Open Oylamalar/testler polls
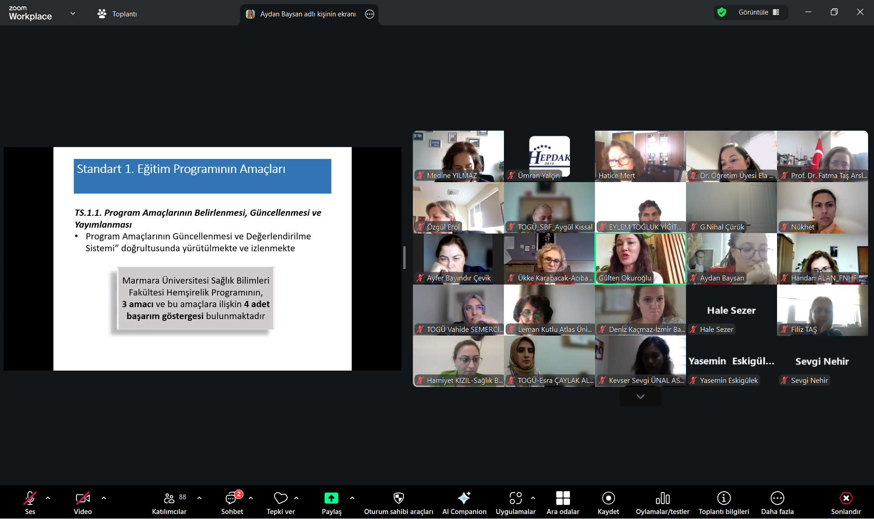This screenshot has height=519, width=874. click(x=662, y=498)
